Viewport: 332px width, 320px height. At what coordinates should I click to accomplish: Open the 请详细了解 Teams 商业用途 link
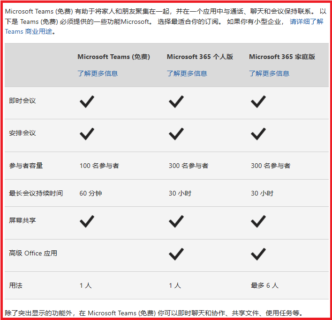point(306,22)
